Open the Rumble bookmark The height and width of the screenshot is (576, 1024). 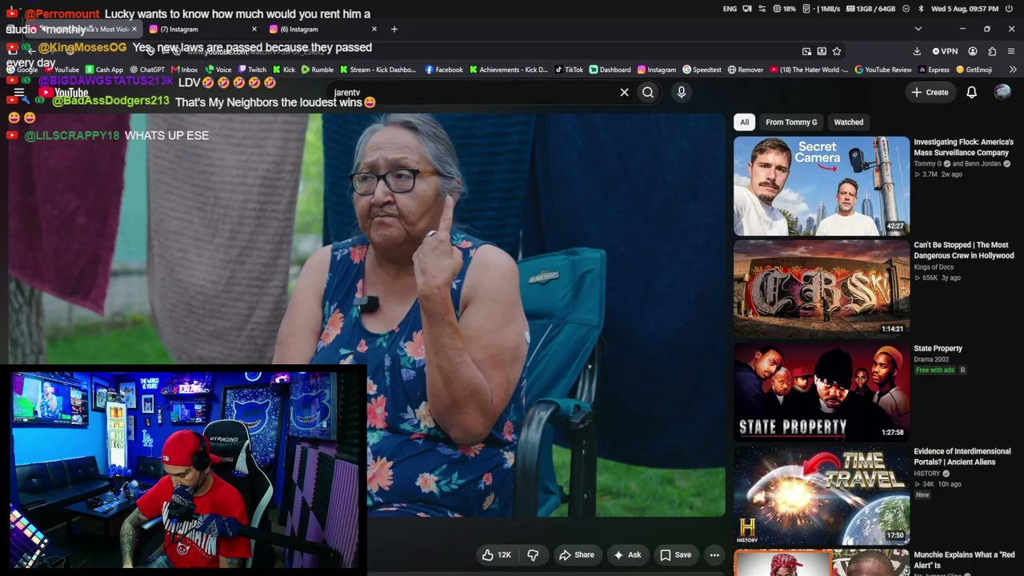(x=317, y=70)
